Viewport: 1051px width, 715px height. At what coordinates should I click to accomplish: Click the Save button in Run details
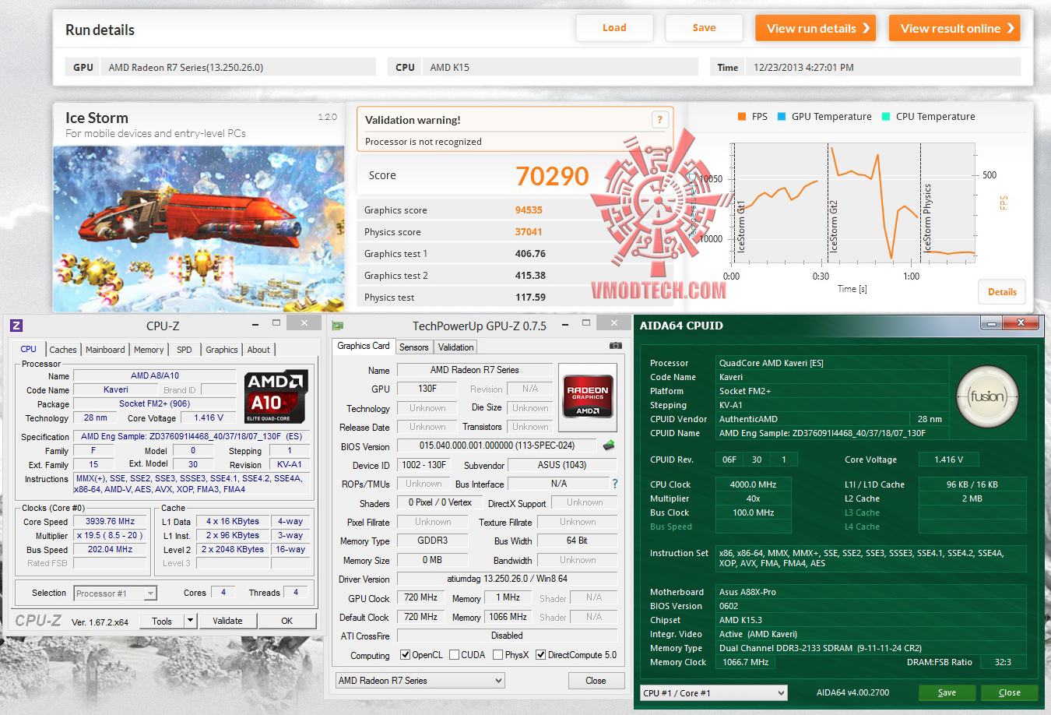coord(704,28)
